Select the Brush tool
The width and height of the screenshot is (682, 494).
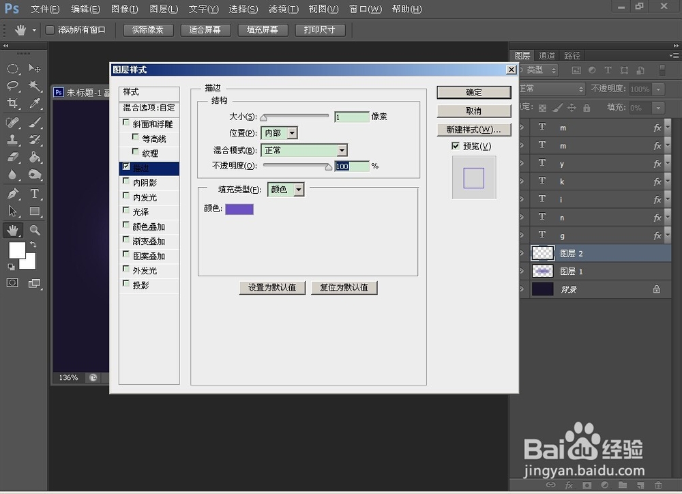[x=35, y=123]
